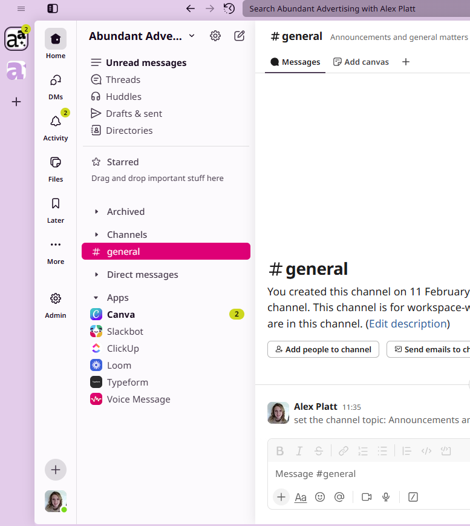Toggle italic formatting
The width and height of the screenshot is (470, 526).
point(299,451)
